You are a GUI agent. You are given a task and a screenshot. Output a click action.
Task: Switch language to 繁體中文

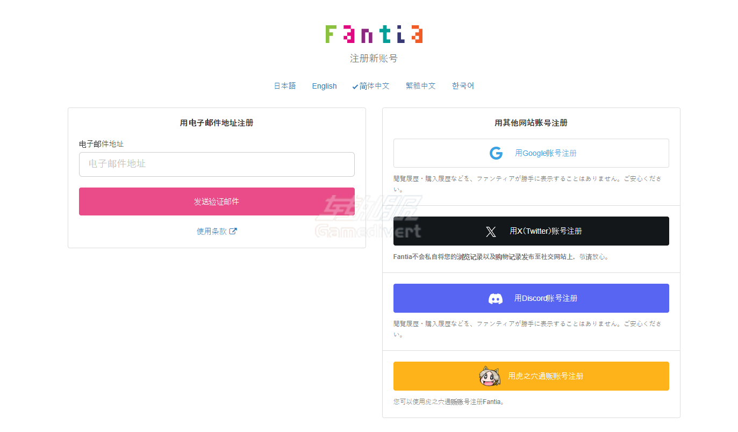point(421,86)
